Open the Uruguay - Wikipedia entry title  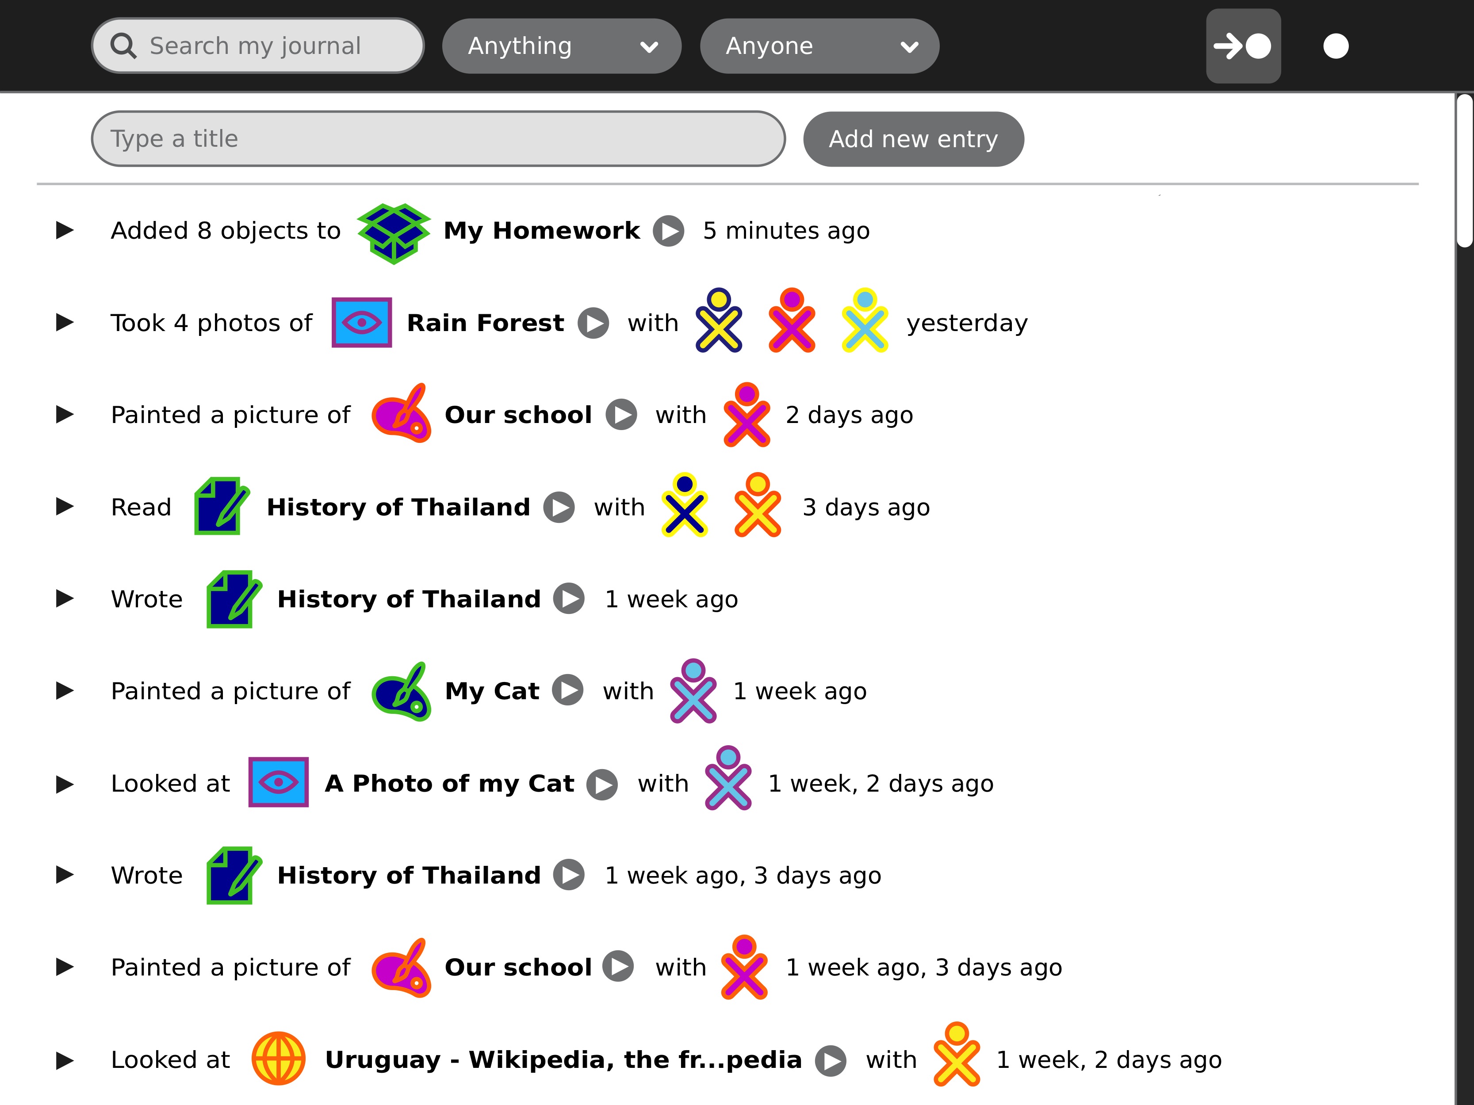[x=563, y=1060]
